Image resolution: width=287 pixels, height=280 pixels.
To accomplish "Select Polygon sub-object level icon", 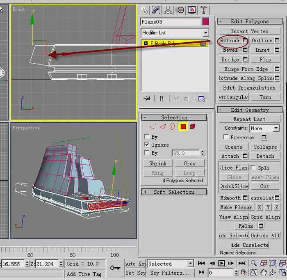I will (x=183, y=126).
